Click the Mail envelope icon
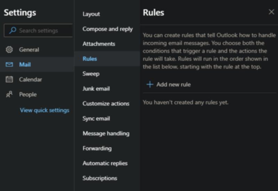This screenshot has height=191, width=278. click(x=9, y=65)
